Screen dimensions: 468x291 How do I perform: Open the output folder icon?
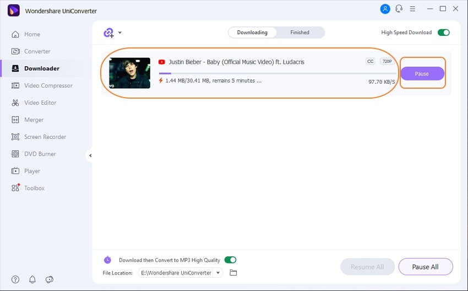pos(233,272)
